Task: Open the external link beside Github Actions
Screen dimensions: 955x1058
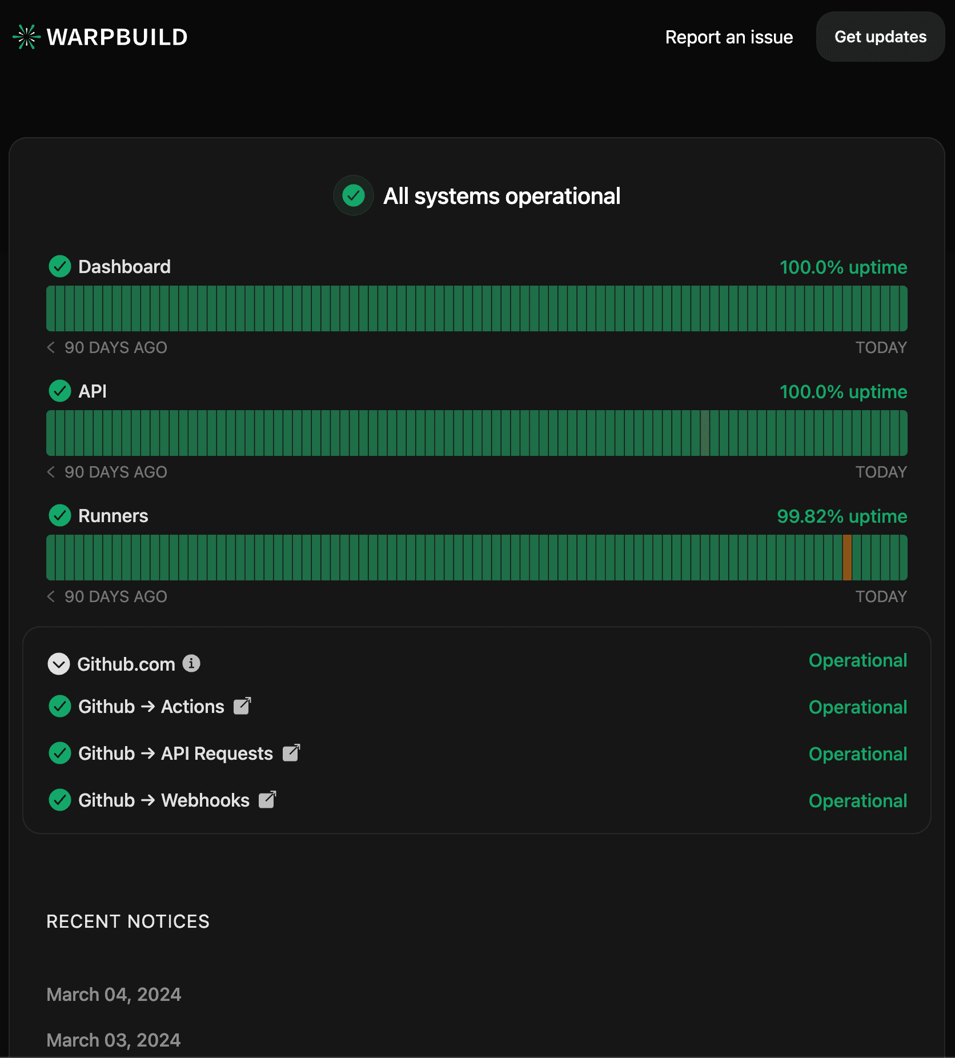Action: 242,706
